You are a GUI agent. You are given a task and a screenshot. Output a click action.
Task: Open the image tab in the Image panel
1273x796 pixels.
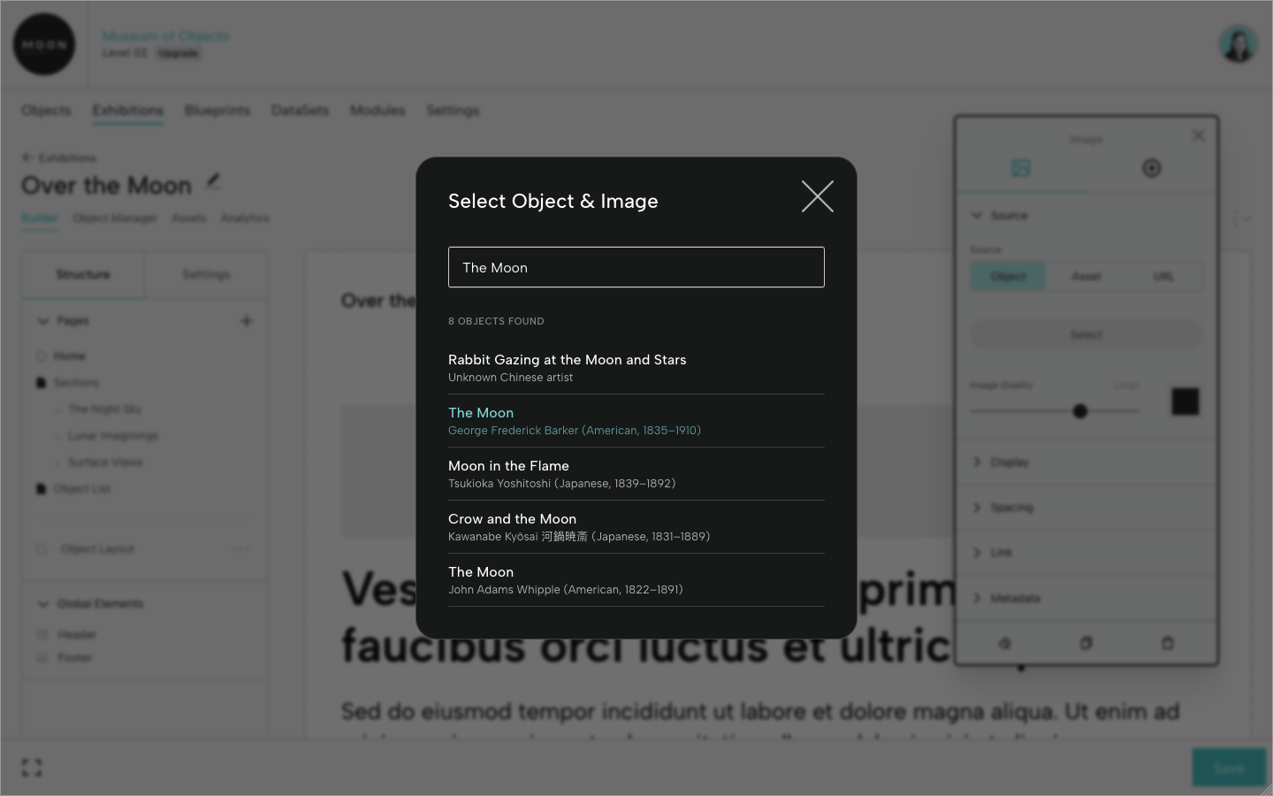pyautogui.click(x=1021, y=168)
